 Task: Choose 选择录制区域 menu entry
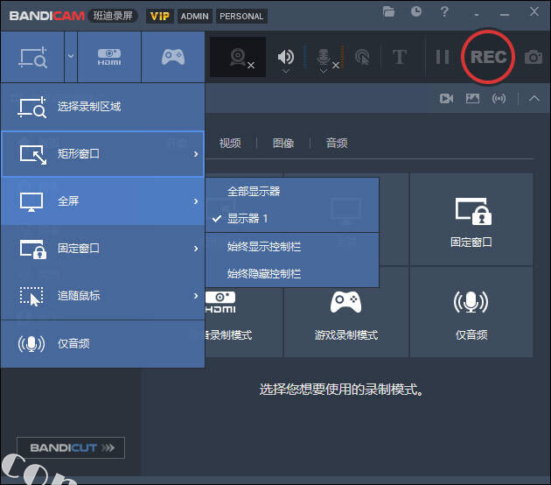click(102, 107)
